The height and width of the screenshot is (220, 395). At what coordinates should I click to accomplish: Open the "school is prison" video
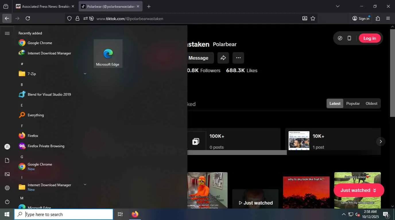pos(357,190)
